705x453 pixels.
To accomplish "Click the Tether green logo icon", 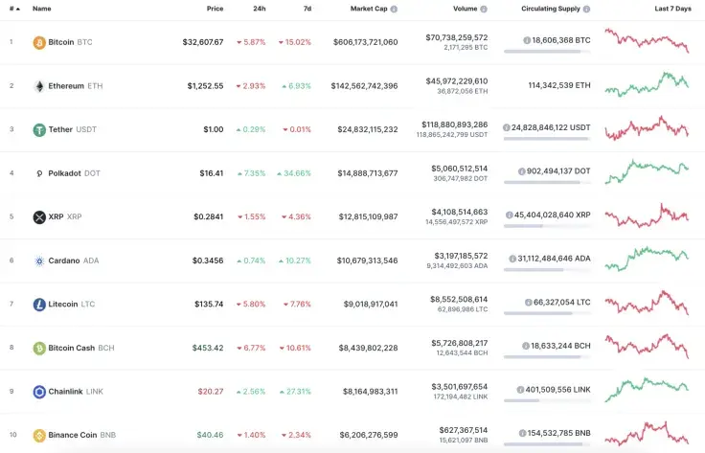I will [x=39, y=129].
